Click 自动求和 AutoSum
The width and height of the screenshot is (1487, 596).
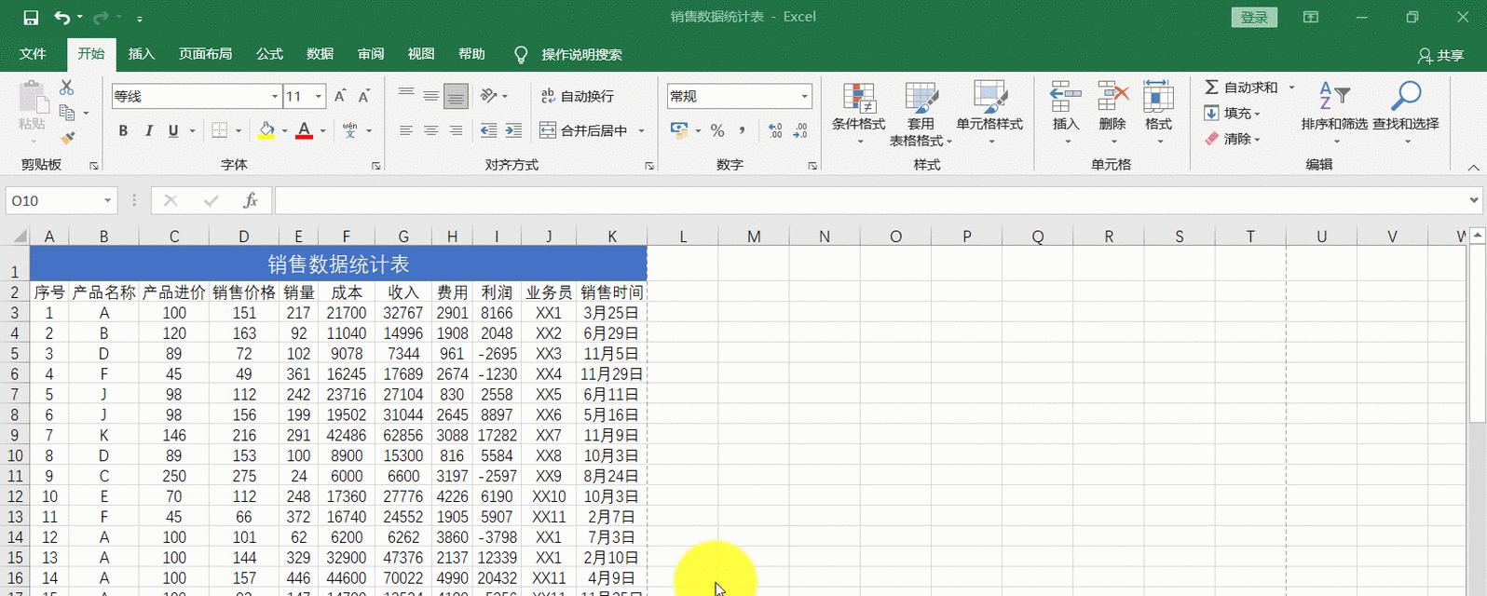1241,87
